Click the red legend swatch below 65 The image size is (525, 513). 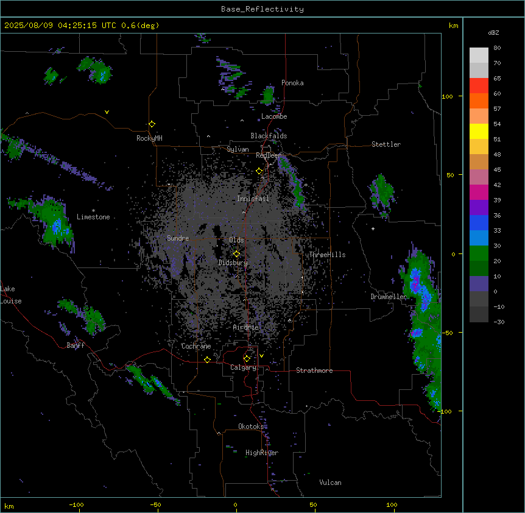479,86
